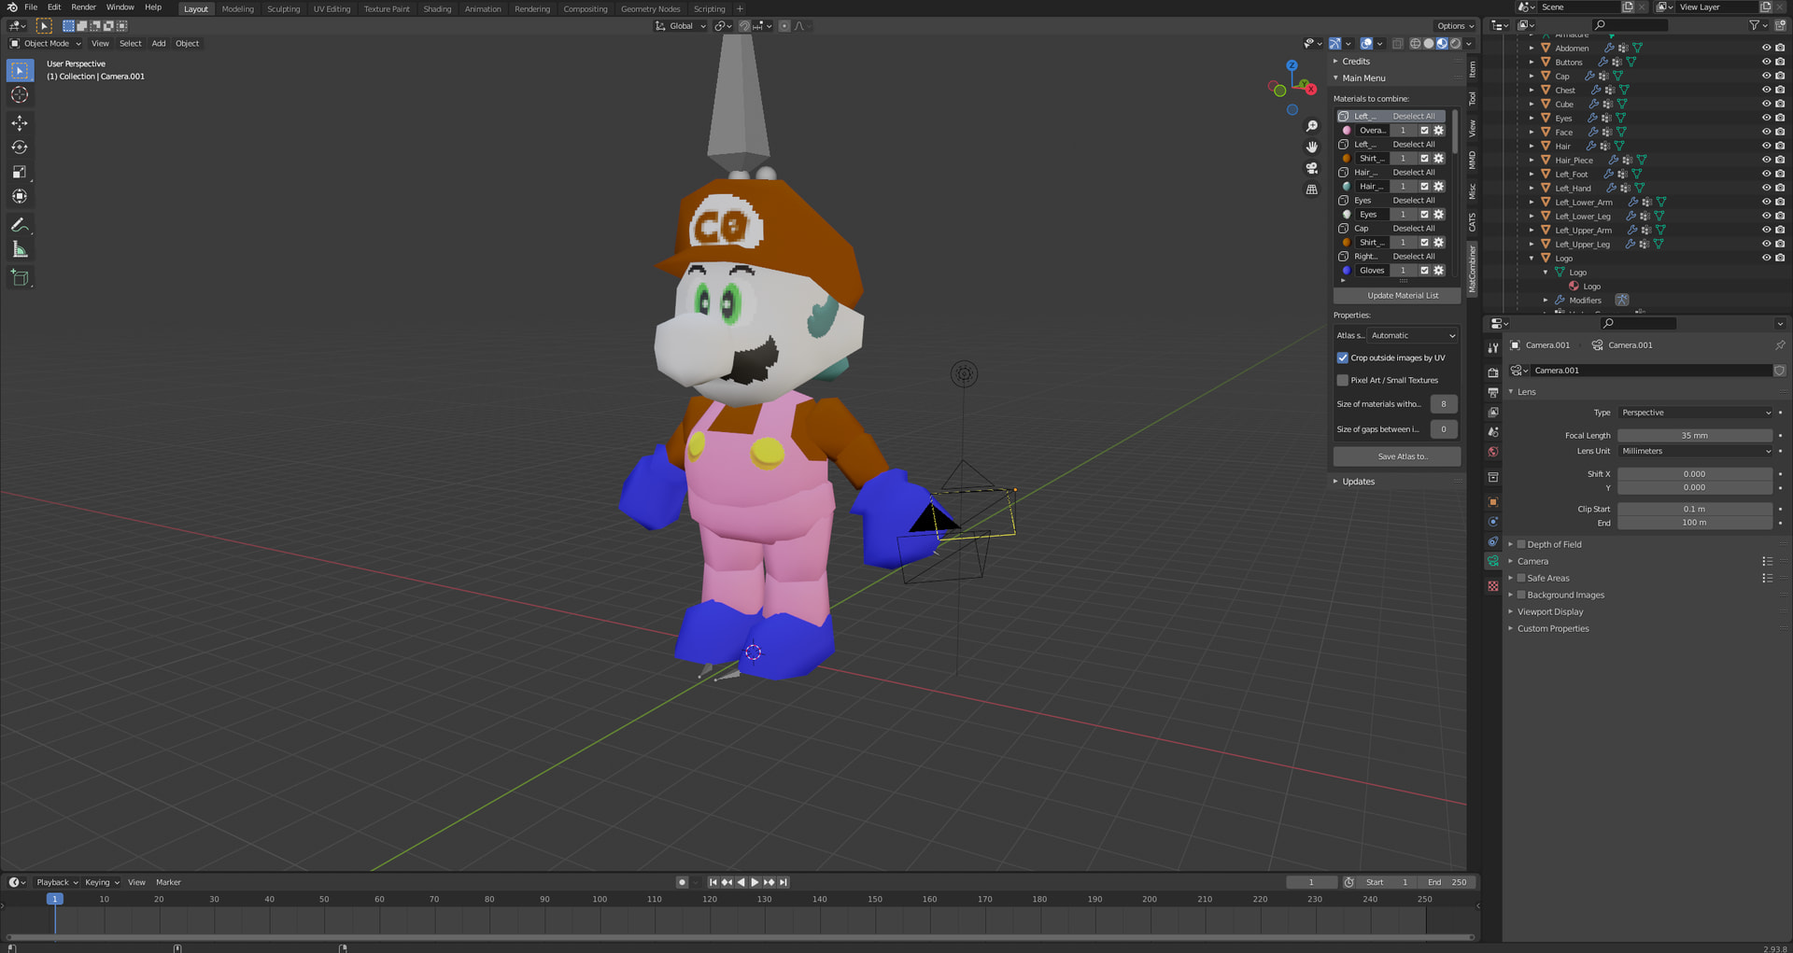Click the Update Material List button

tap(1397, 296)
